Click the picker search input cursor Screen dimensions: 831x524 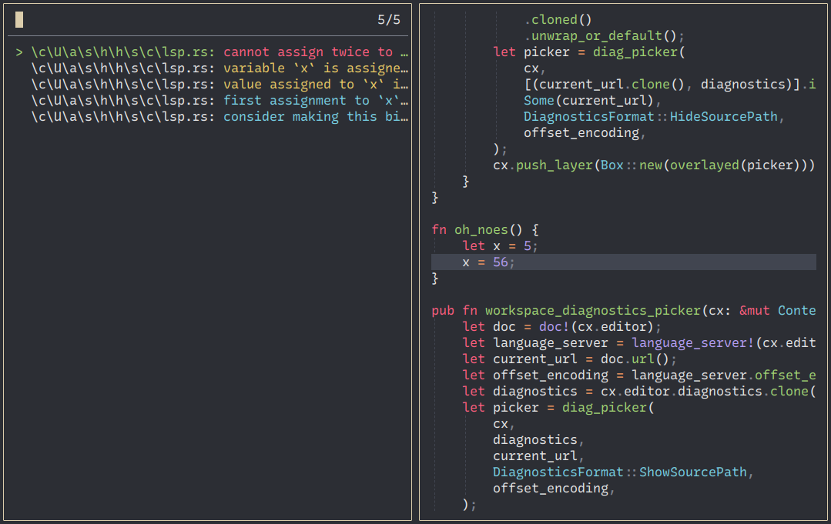point(19,19)
